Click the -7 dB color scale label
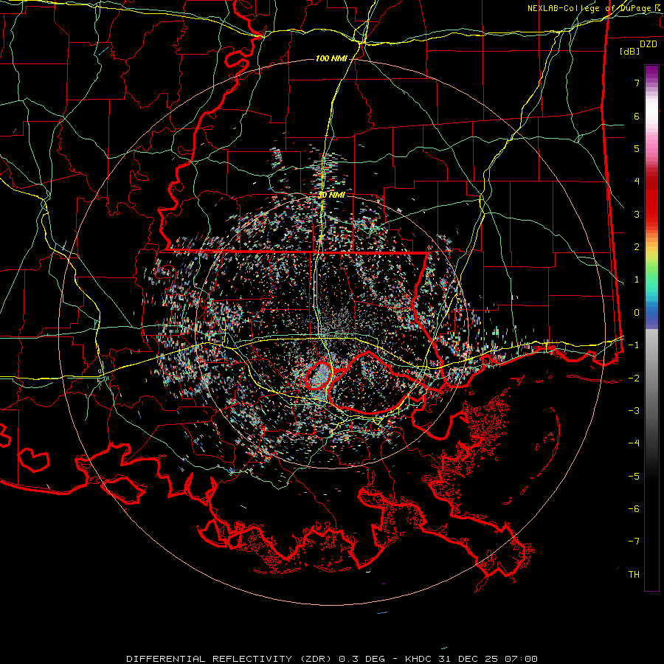The height and width of the screenshot is (664, 664). [634, 542]
